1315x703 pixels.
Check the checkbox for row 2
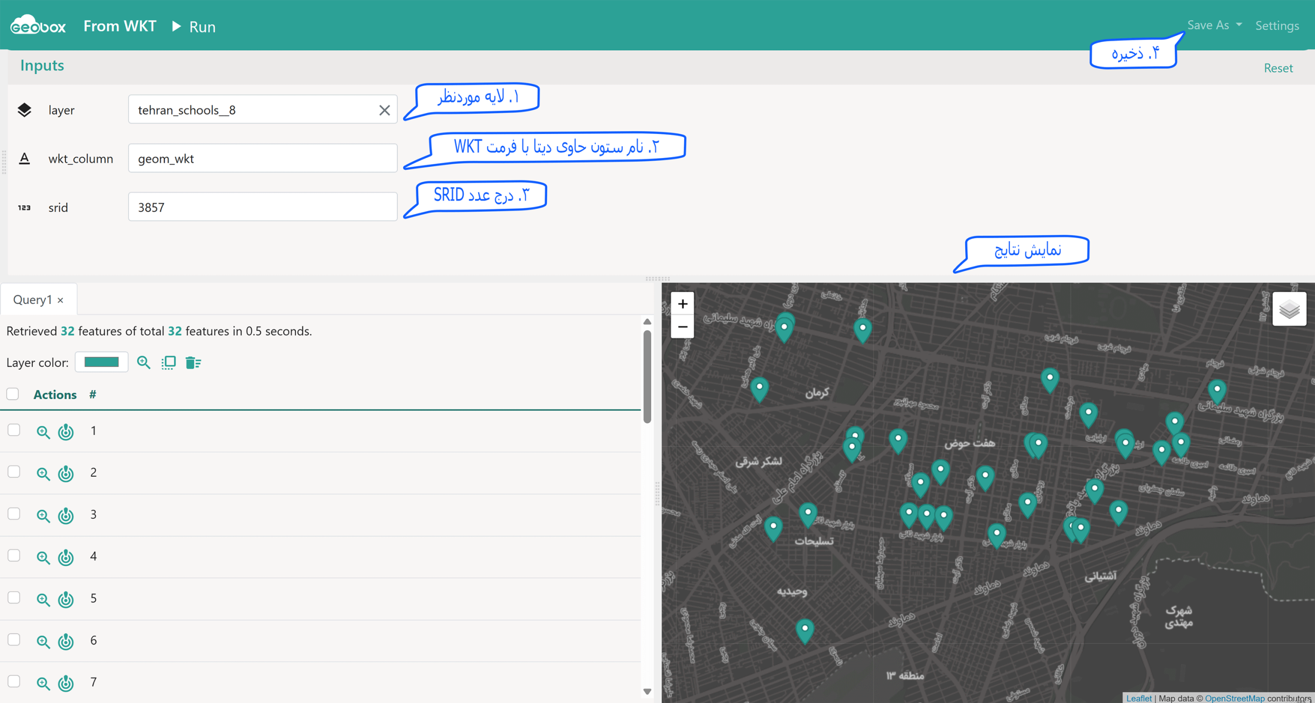tap(14, 472)
